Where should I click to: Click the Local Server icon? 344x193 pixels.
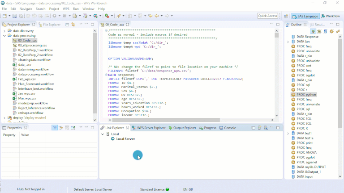113,139
